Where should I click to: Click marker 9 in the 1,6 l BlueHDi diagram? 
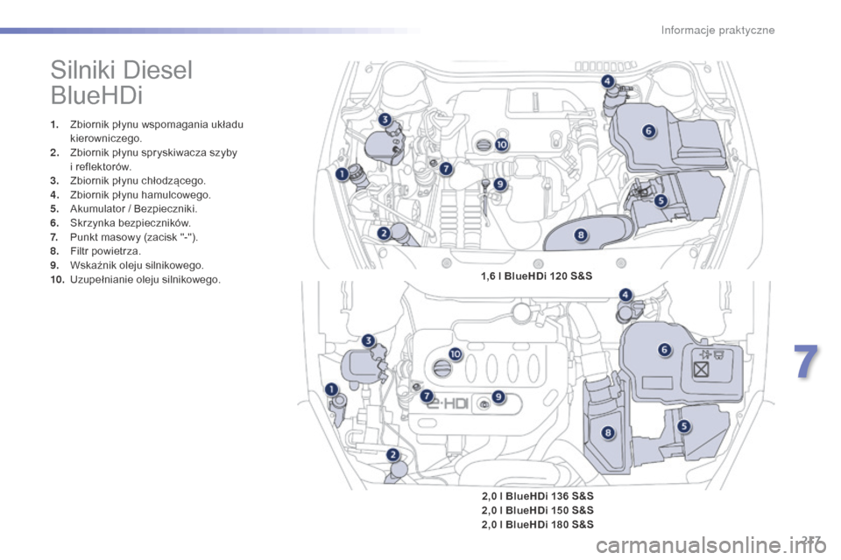point(499,185)
